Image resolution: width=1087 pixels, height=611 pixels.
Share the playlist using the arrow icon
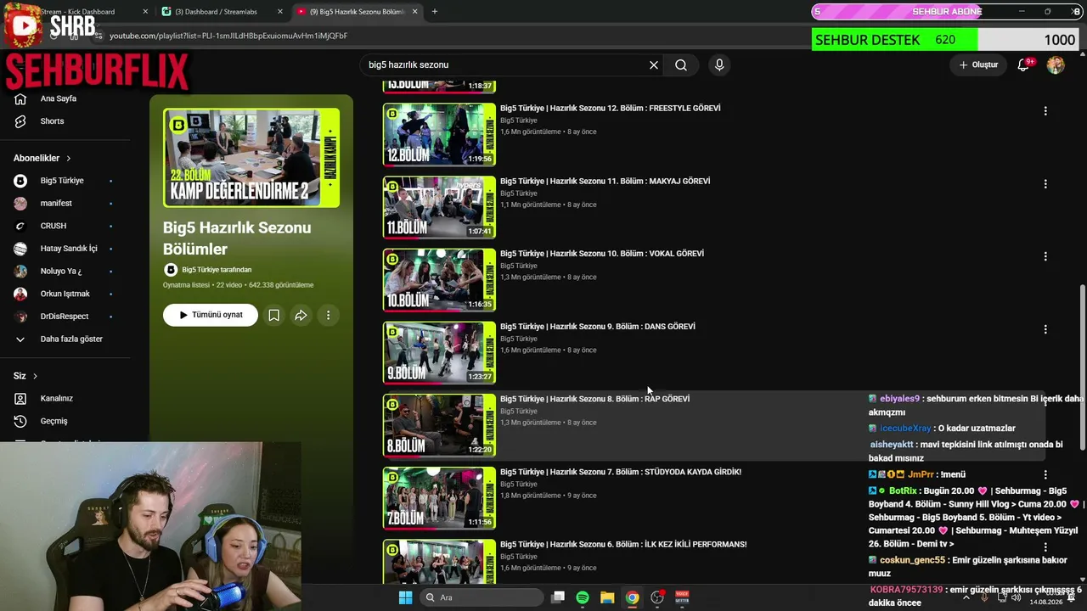pos(301,315)
